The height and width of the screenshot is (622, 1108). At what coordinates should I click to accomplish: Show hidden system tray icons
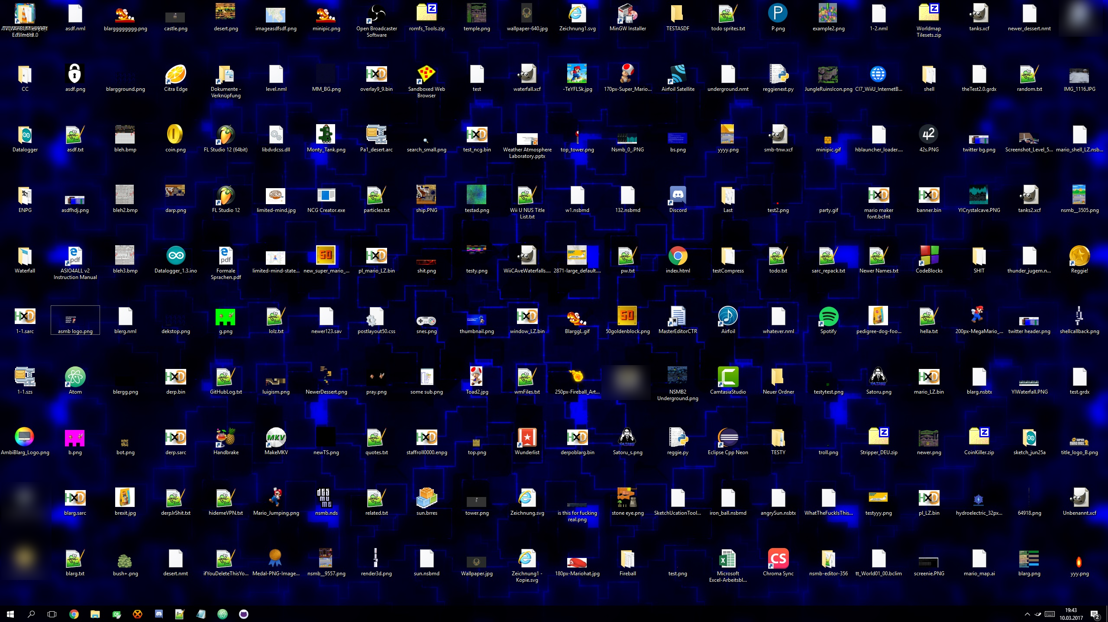coord(1027,614)
